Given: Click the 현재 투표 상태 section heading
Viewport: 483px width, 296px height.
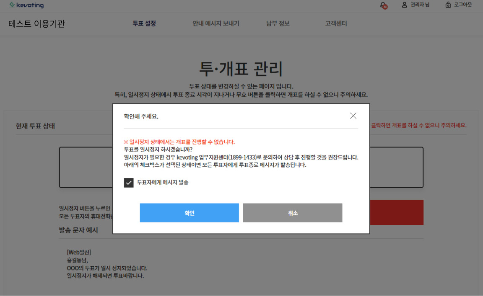Looking at the screenshot, I should point(35,126).
